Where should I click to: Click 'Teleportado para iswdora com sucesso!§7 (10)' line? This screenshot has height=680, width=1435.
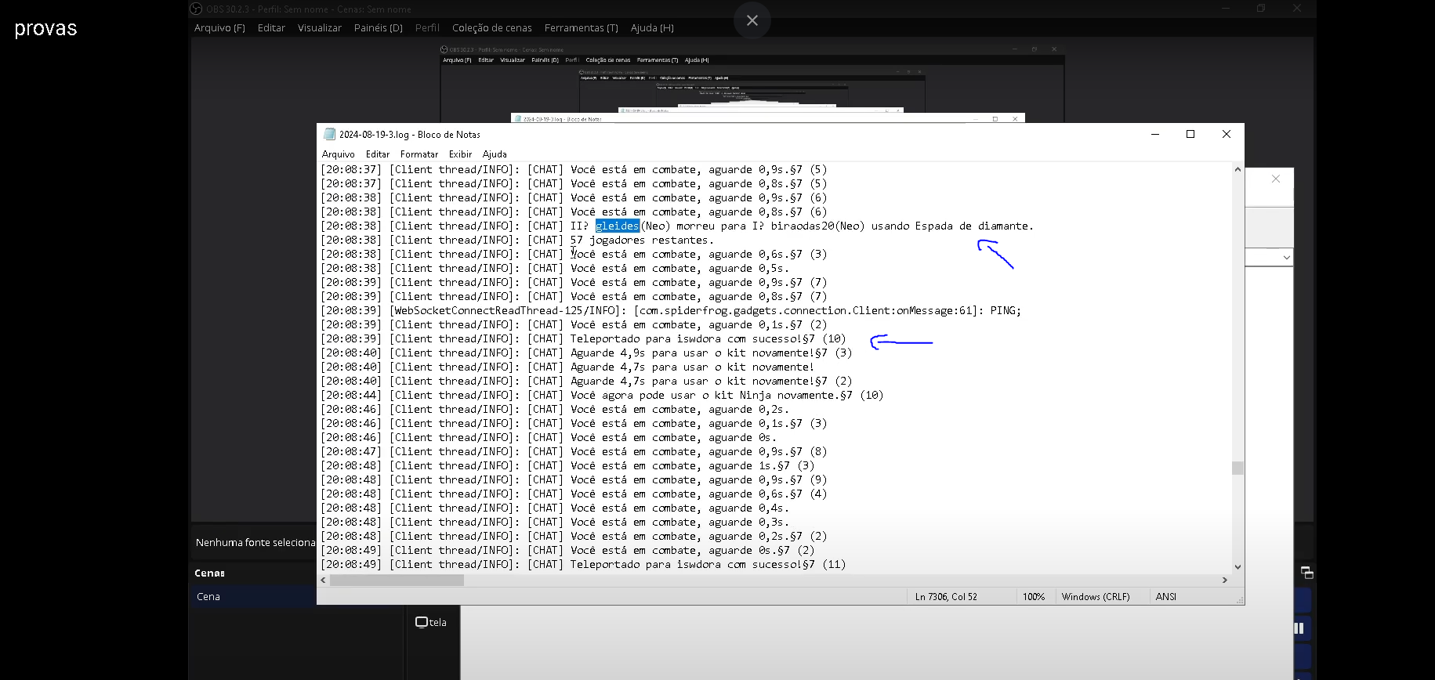click(583, 338)
